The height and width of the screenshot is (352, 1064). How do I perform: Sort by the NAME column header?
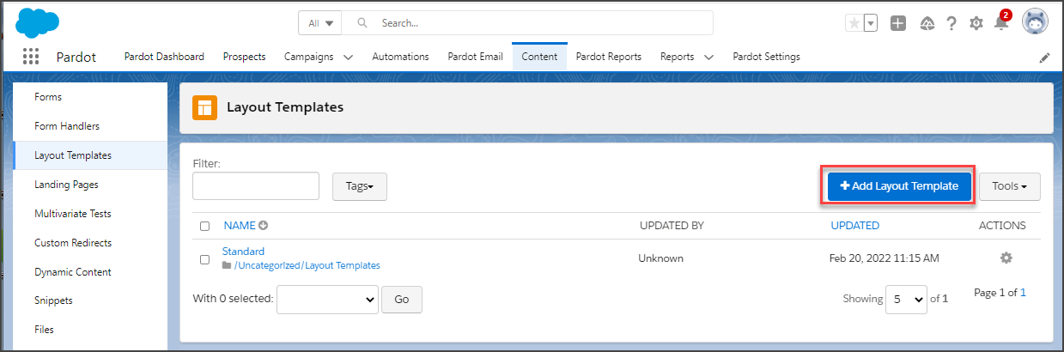point(240,226)
